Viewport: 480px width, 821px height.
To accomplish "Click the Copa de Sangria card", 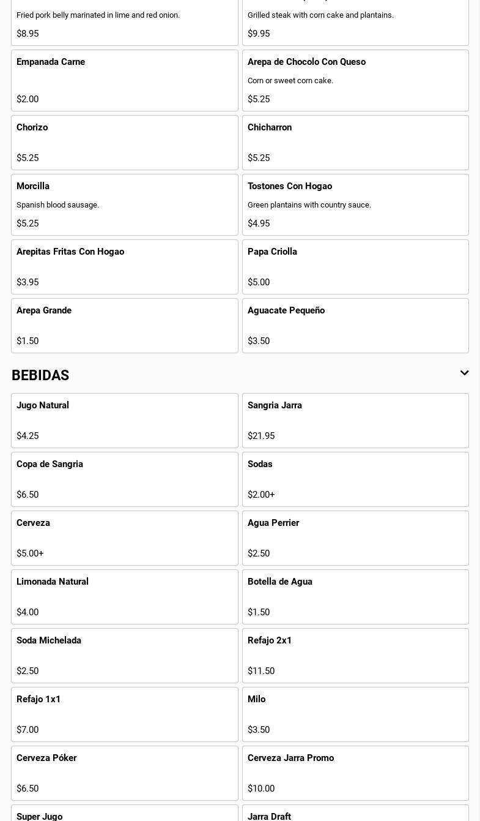I will click(x=124, y=479).
